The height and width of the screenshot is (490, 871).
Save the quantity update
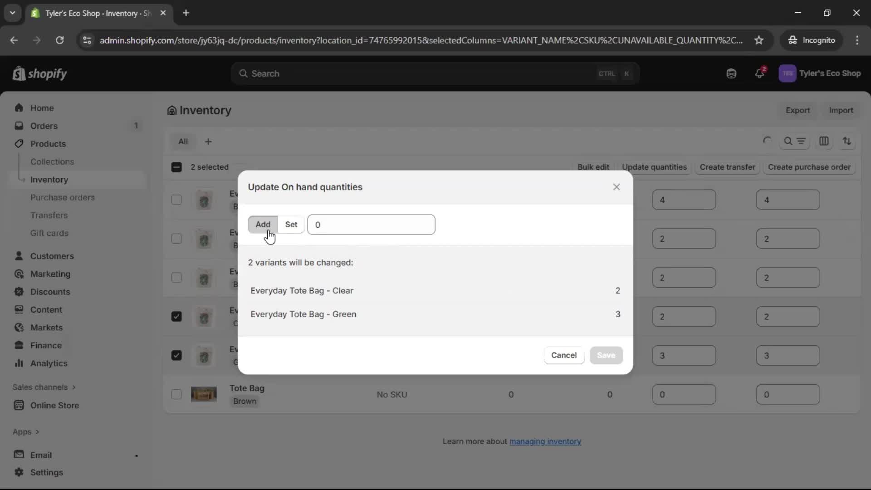pyautogui.click(x=606, y=355)
